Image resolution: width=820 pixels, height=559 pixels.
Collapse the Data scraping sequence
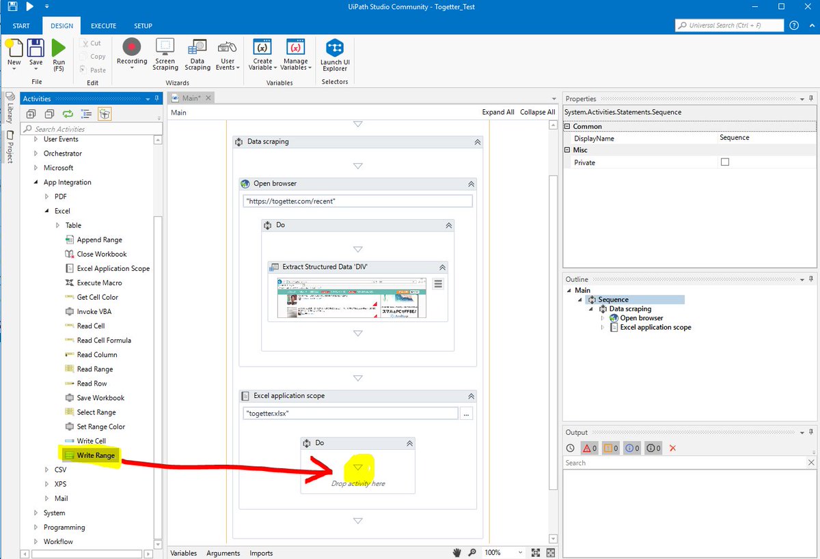[477, 142]
